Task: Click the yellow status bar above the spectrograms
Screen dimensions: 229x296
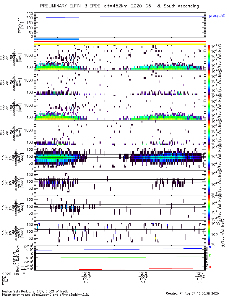Action: tap(120, 44)
